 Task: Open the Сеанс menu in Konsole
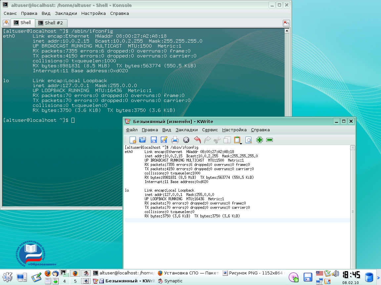click(x=10, y=13)
